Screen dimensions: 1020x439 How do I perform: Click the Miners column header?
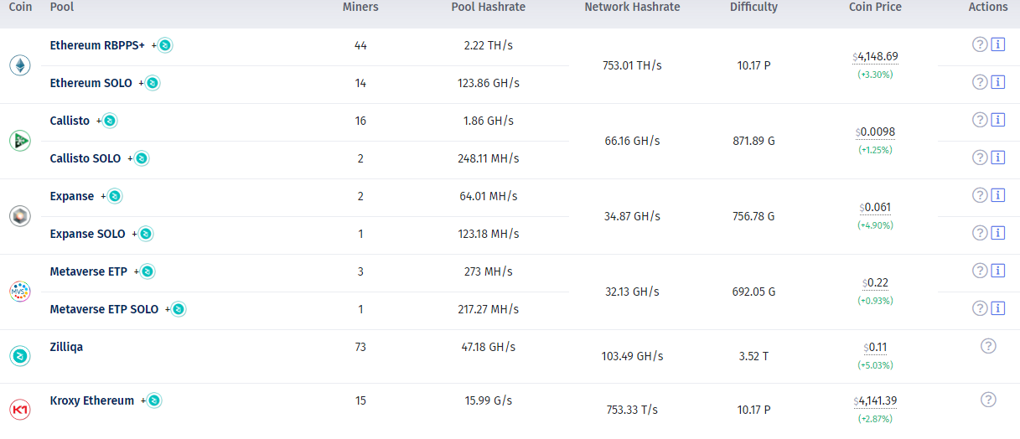360,8
